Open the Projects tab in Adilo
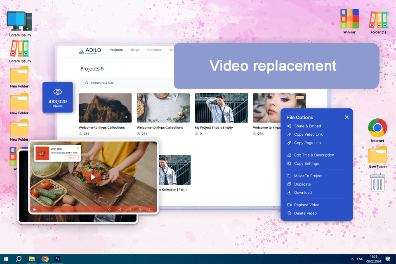The image size is (396, 264). pos(116,50)
